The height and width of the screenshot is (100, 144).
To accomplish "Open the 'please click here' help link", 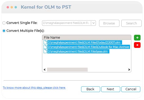I will (x=54, y=88).
